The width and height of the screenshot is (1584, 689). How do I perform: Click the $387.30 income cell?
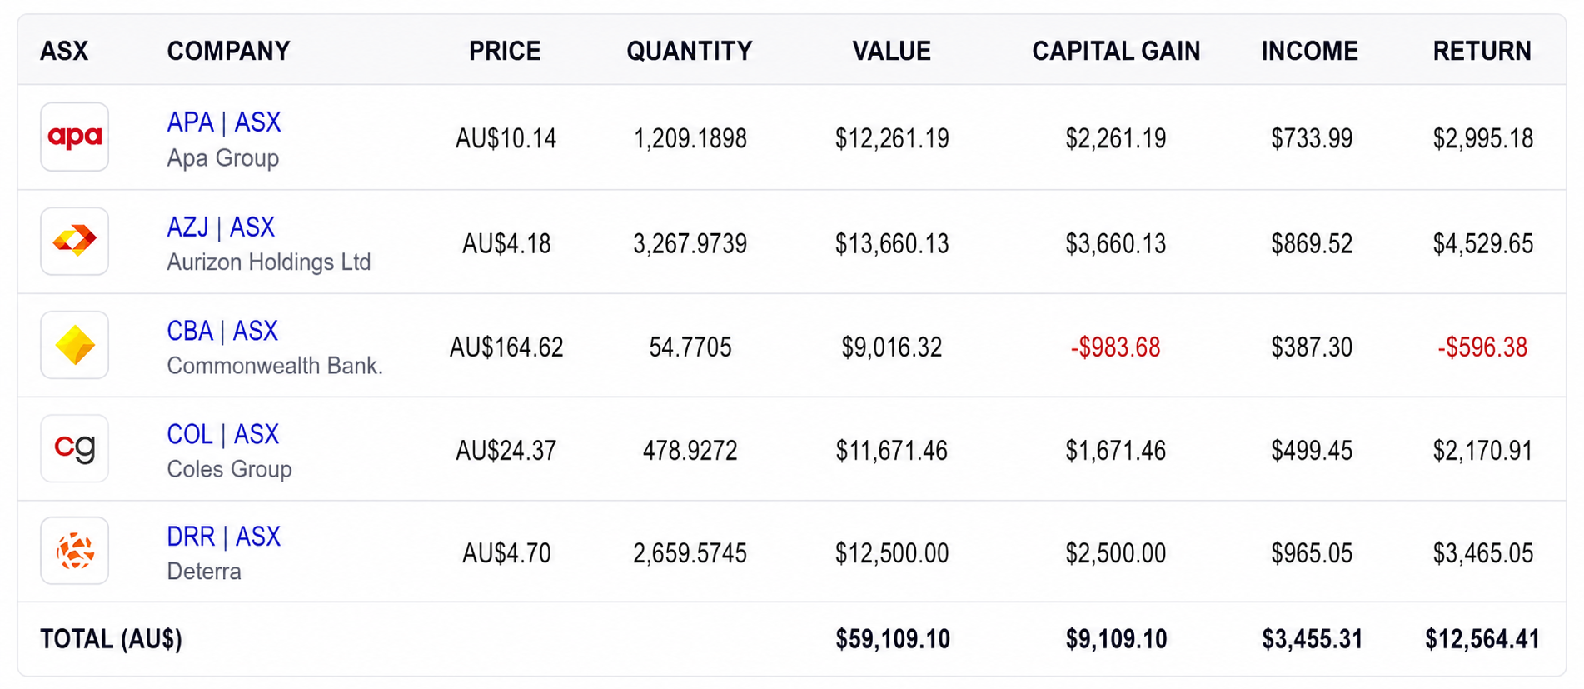click(x=1312, y=347)
